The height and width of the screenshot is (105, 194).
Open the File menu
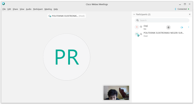[x=4, y=9]
